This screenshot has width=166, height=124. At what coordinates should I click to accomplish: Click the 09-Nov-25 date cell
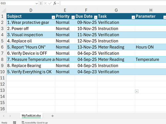pyautogui.click(x=86, y=22)
